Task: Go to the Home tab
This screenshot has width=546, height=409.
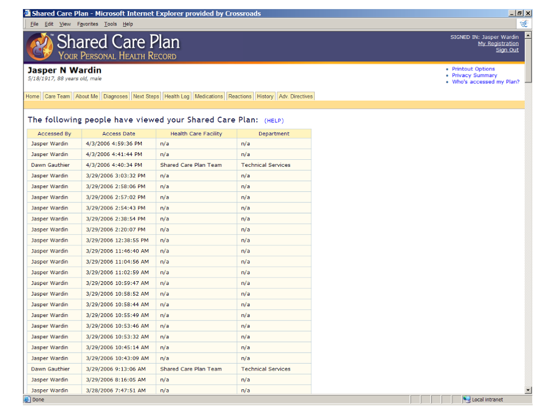Action: point(33,96)
